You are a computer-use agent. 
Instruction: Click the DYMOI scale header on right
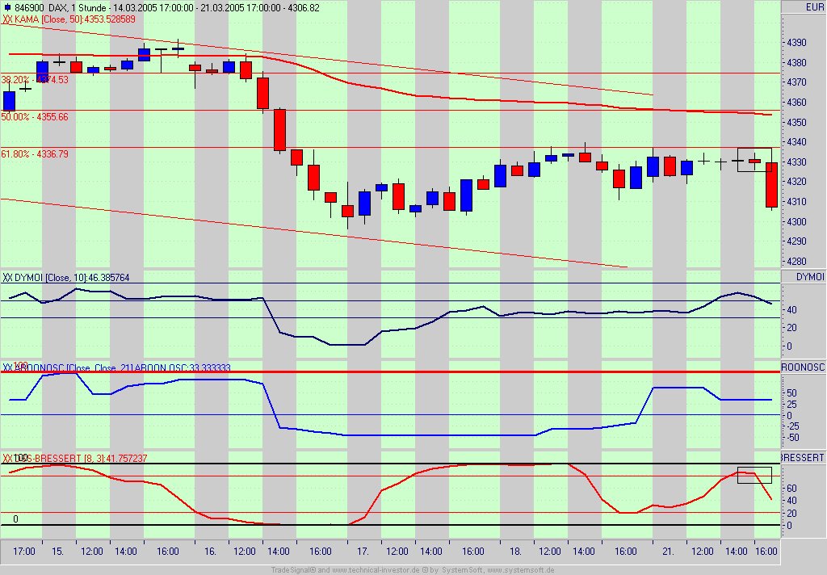809,277
